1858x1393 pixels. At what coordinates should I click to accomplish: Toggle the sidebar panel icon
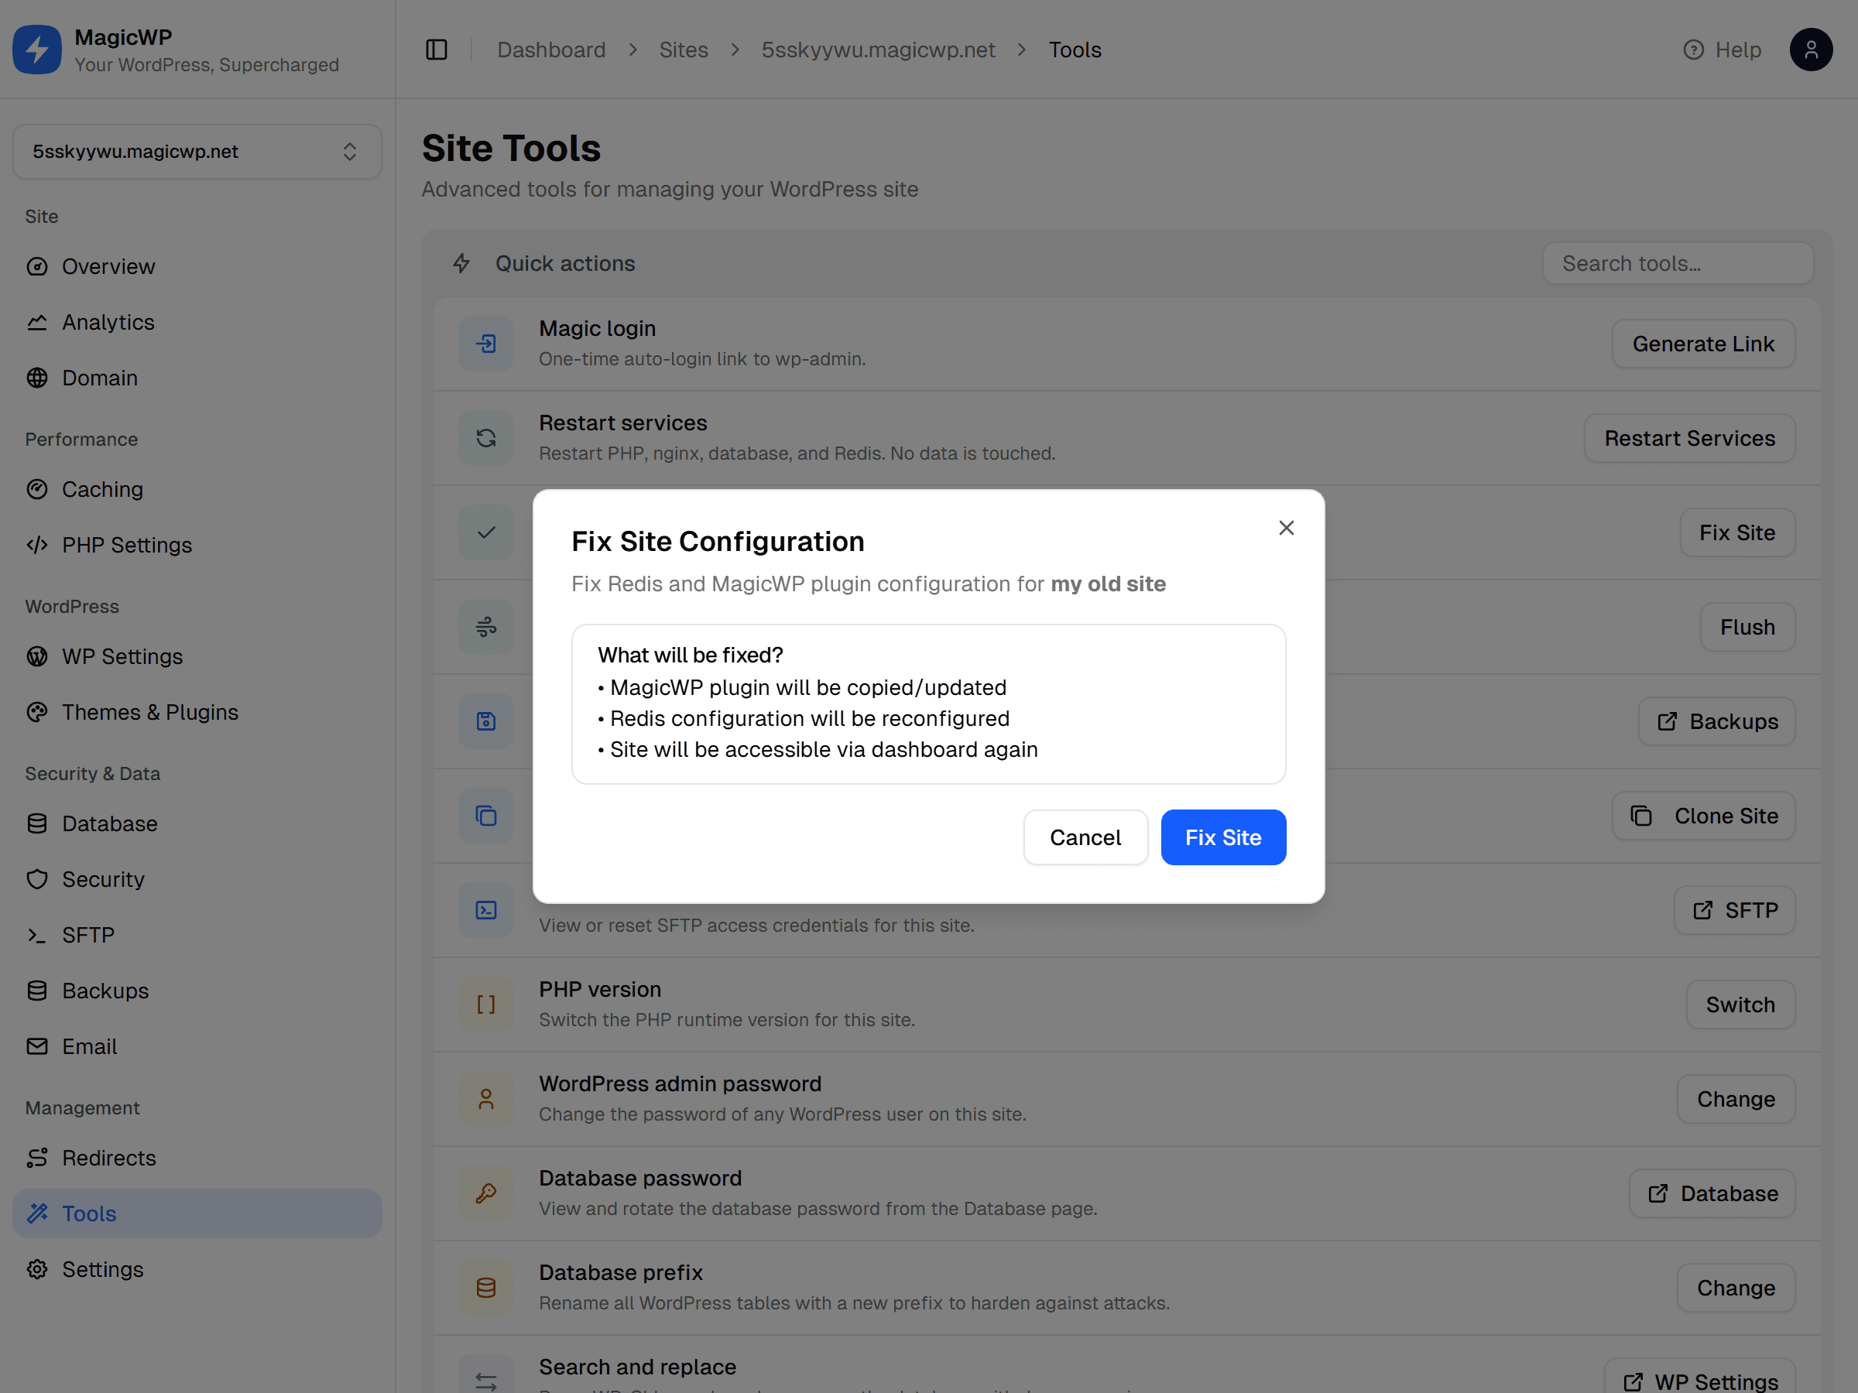437,50
